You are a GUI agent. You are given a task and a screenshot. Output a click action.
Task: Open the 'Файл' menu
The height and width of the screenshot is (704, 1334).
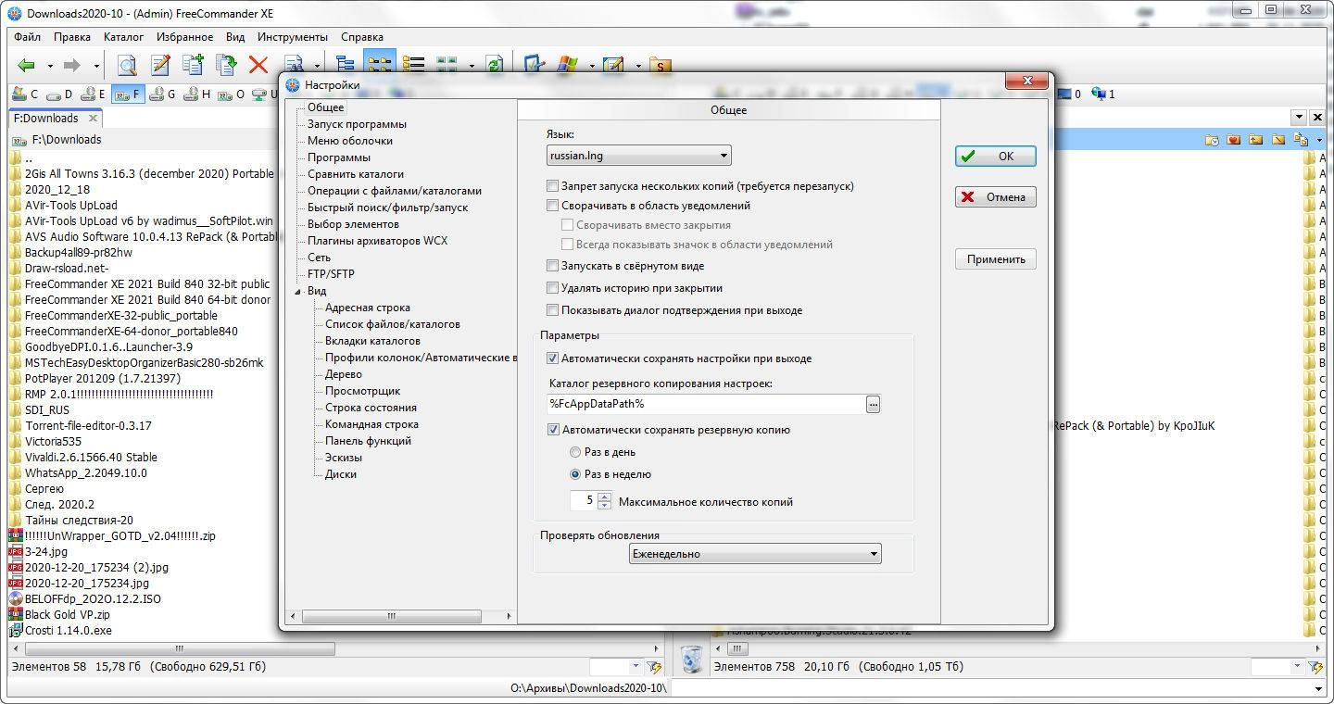pos(28,37)
